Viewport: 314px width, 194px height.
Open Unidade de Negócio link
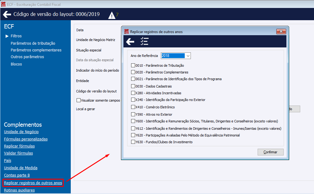(x=21, y=132)
